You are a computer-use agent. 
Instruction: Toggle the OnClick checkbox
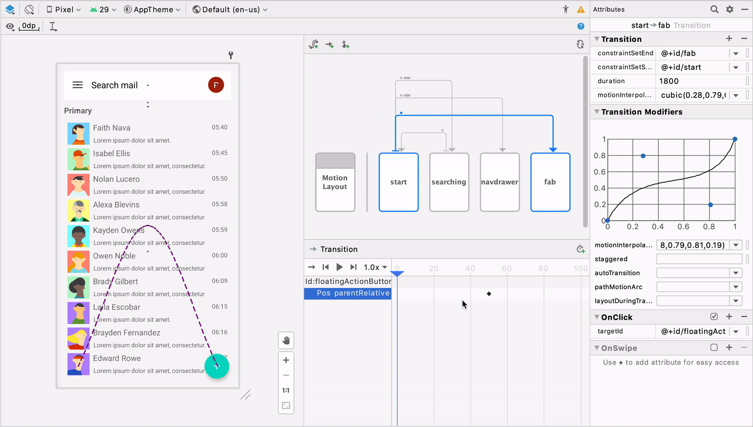714,317
